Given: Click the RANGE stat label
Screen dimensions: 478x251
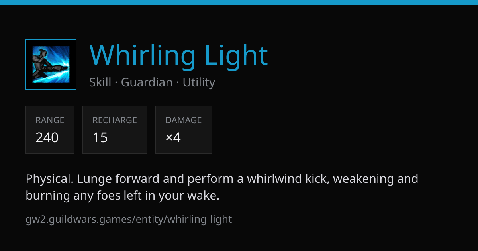Looking at the screenshot, I should (x=50, y=120).
